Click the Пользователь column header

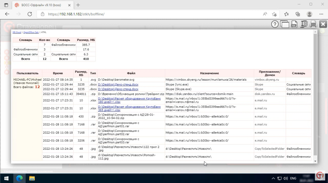[x=28, y=73]
